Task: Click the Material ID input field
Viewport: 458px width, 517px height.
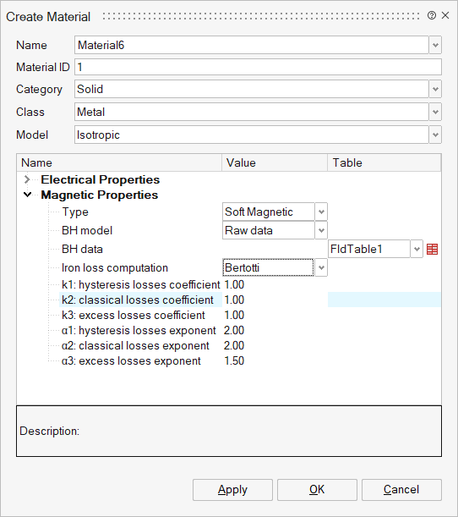Action: [258, 67]
